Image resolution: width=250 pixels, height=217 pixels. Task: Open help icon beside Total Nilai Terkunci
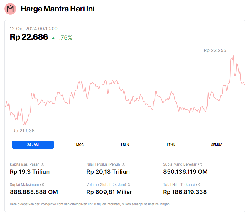198,185
